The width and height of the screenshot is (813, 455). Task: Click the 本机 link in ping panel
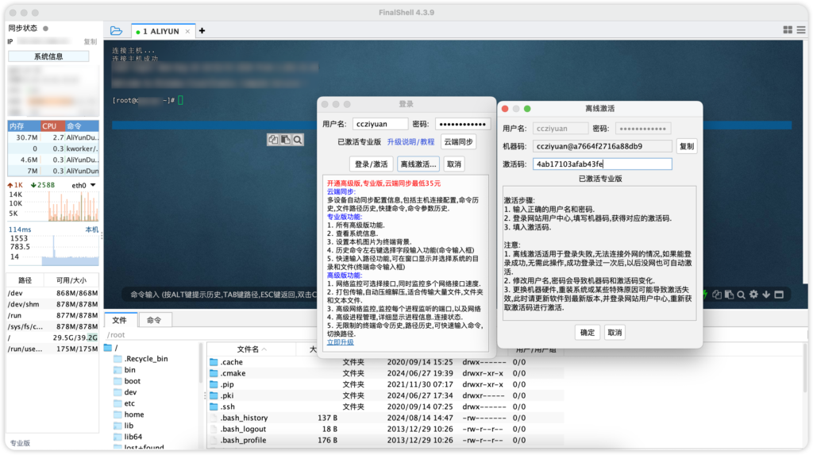pos(92,229)
